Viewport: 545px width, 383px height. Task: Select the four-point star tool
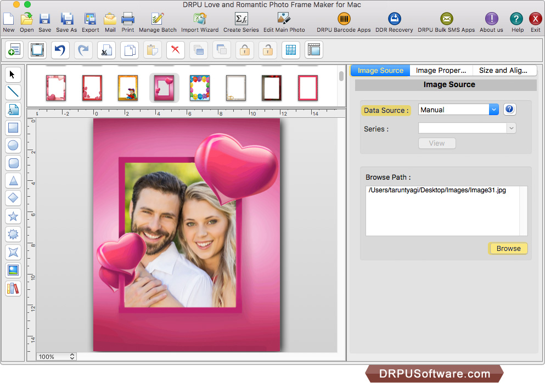pos(13,252)
